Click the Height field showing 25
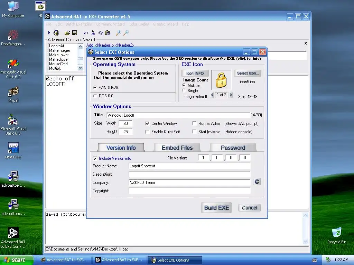 (125, 131)
